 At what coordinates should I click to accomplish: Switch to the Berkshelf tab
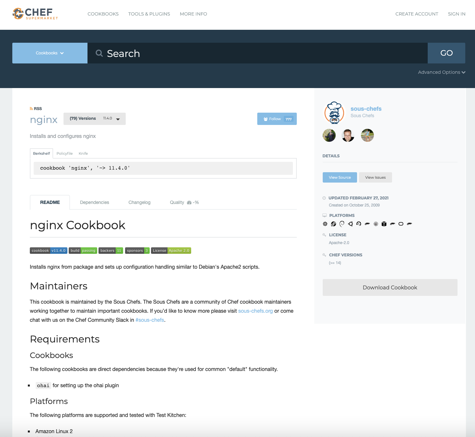coord(41,153)
